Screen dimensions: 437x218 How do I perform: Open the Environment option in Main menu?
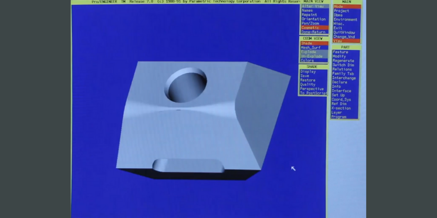coord(345,19)
